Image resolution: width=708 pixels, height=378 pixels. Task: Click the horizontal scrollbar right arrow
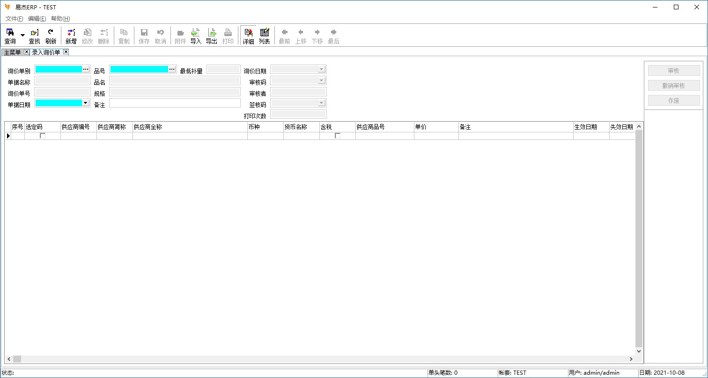(x=631, y=359)
